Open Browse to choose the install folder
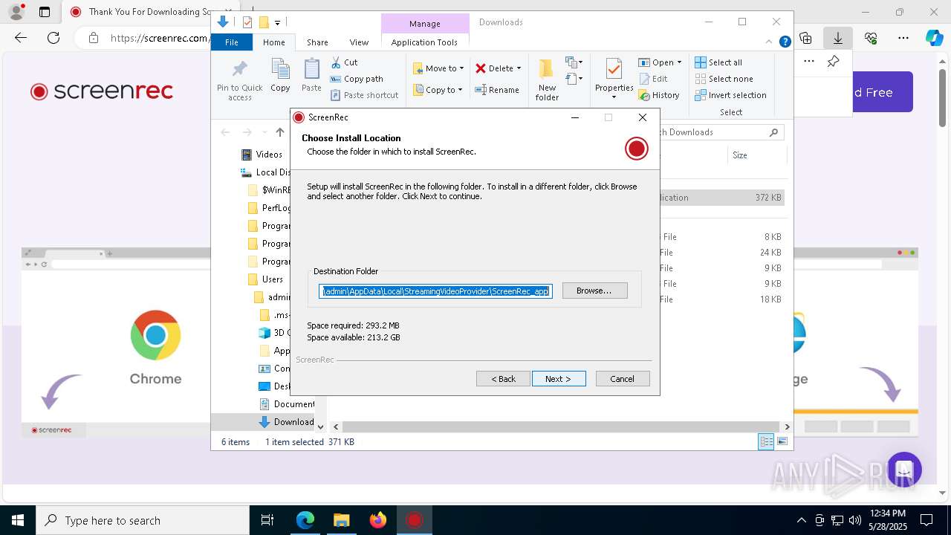951x535 pixels. [594, 291]
